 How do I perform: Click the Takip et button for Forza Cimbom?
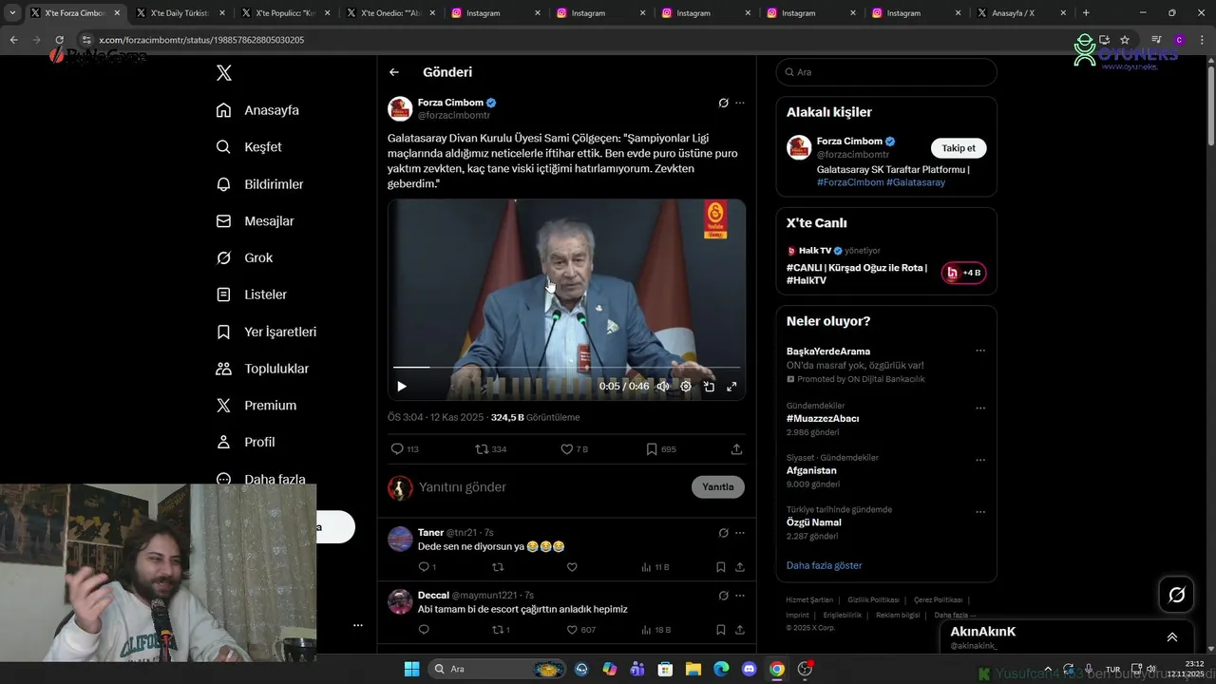tap(959, 148)
